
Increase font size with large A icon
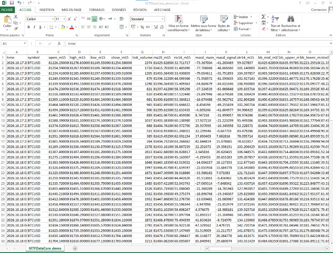tap(69, 19)
